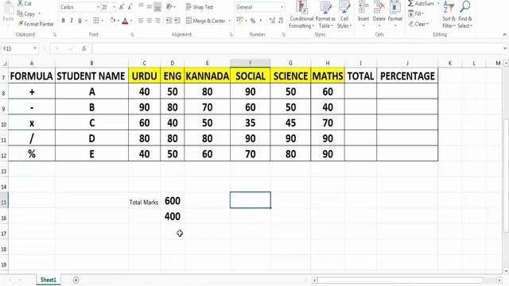509x286 pixels.
Task: Open Format as Table gallery
Action: point(325,14)
